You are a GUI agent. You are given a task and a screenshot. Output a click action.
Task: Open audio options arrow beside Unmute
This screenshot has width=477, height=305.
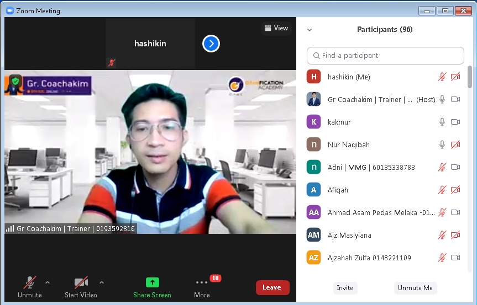(x=48, y=282)
